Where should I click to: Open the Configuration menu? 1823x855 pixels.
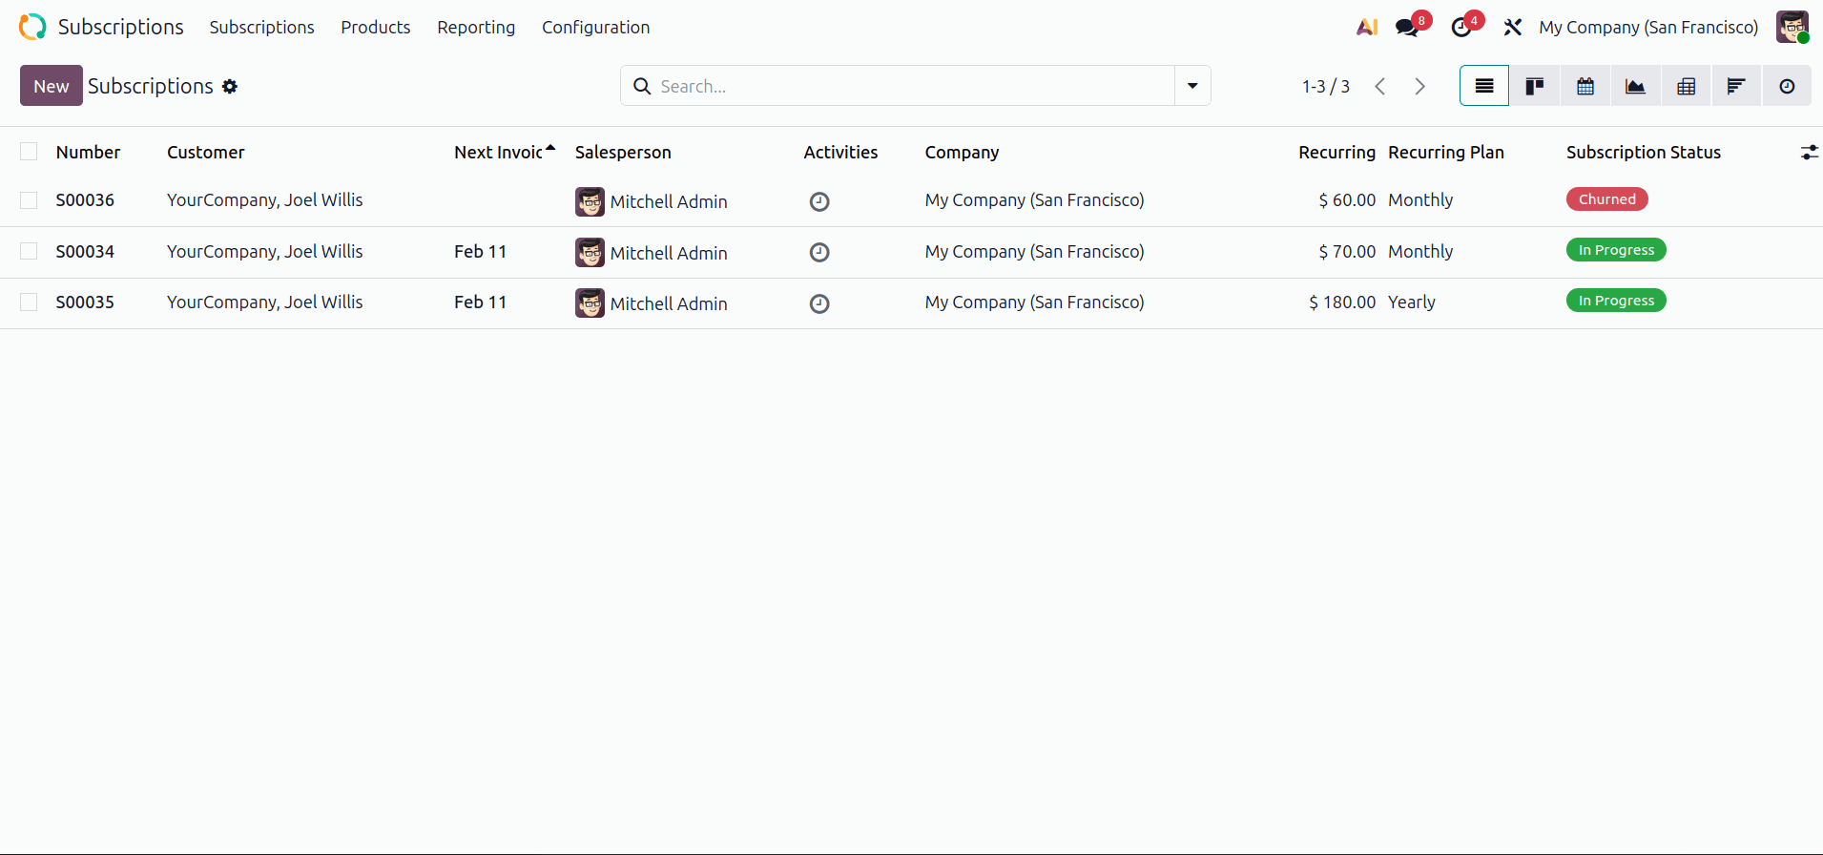595,27
